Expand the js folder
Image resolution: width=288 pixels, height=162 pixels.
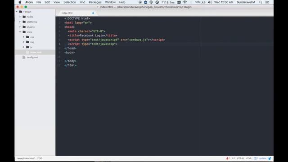[23, 47]
